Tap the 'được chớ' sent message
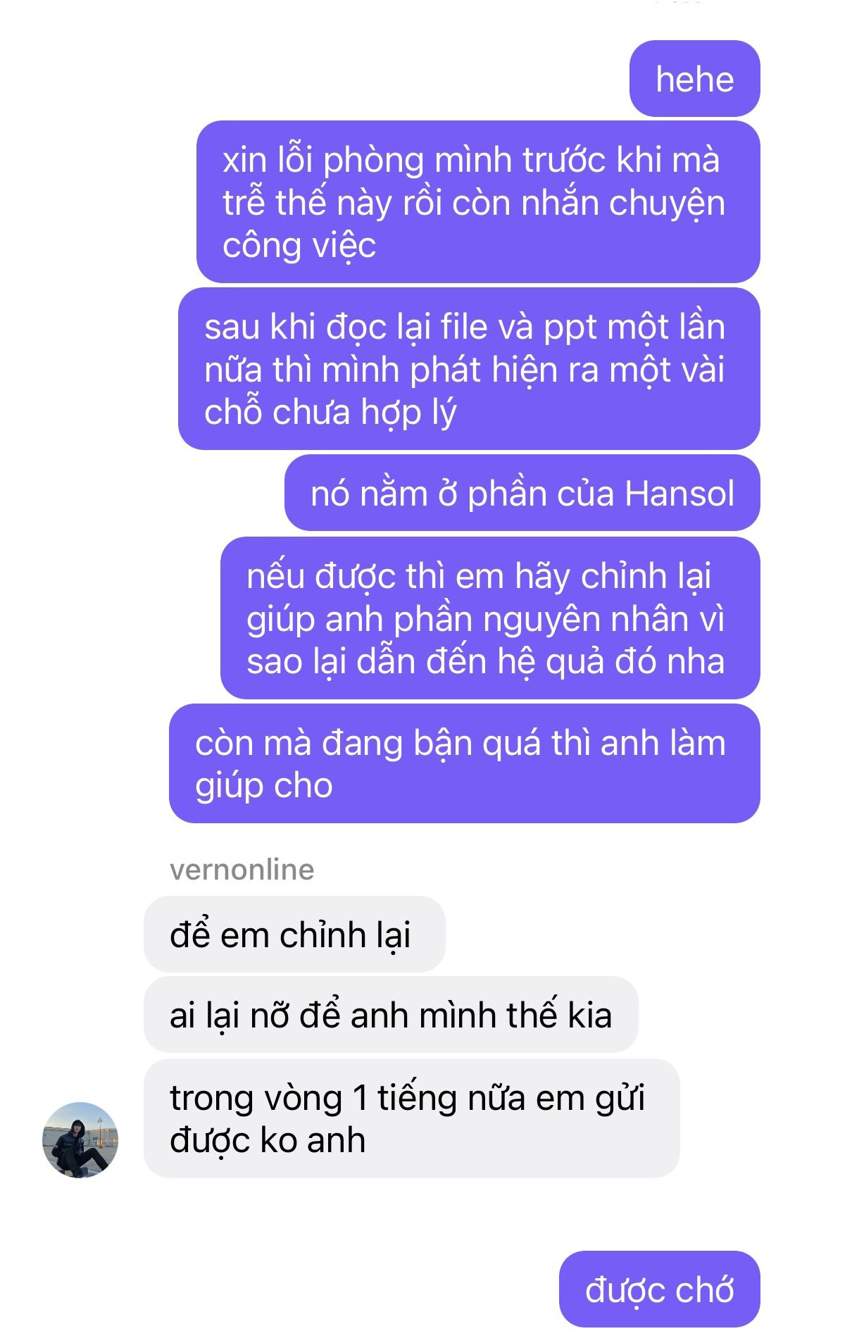The height and width of the screenshot is (1343, 852). click(x=660, y=1289)
